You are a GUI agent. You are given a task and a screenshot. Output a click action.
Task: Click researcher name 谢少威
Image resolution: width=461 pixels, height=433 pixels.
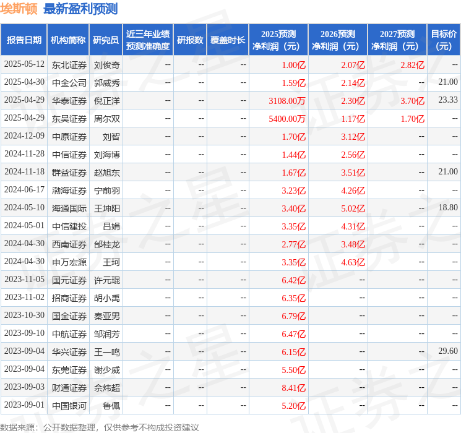(106, 370)
